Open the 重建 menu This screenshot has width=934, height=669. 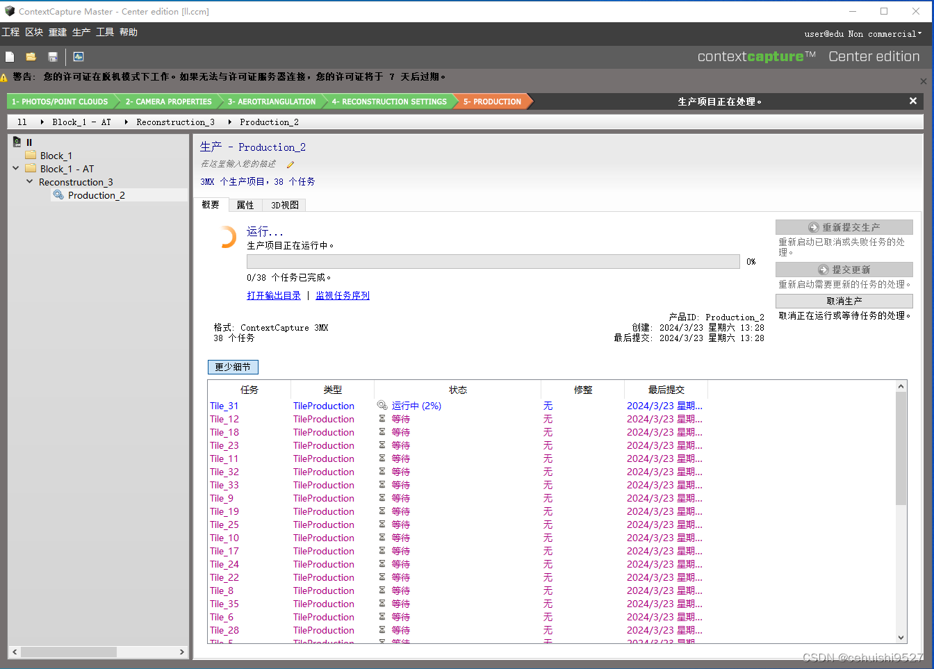[58, 33]
